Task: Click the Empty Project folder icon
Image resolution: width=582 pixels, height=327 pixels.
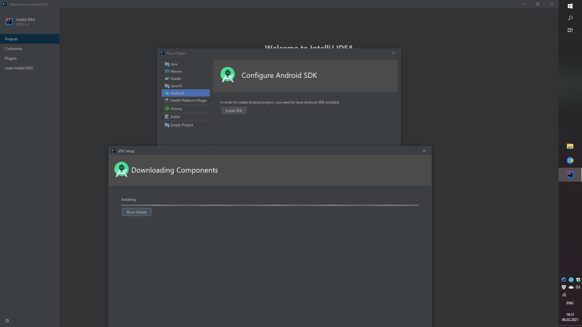Action: (167, 125)
